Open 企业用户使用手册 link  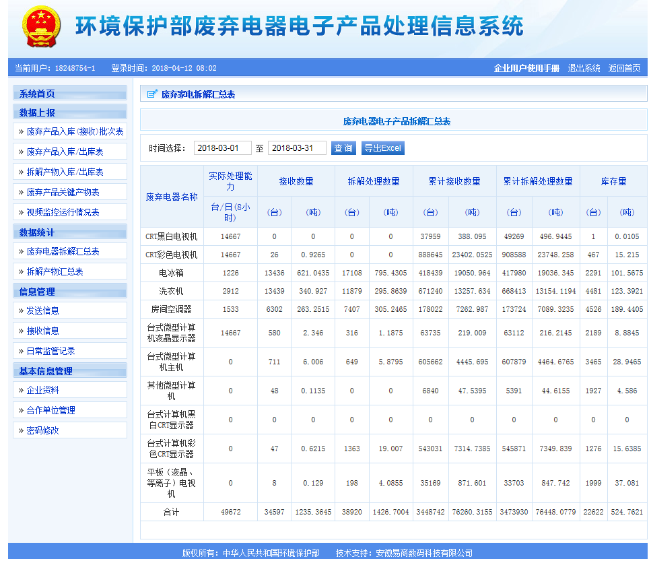(526, 68)
